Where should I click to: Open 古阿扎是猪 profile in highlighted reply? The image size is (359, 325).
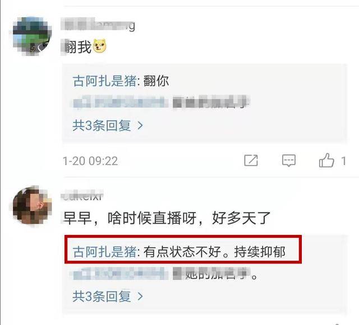click(105, 252)
